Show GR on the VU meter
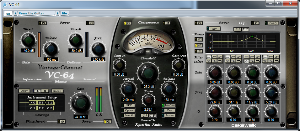Screen dimensions: 300x131 click(148, 52)
